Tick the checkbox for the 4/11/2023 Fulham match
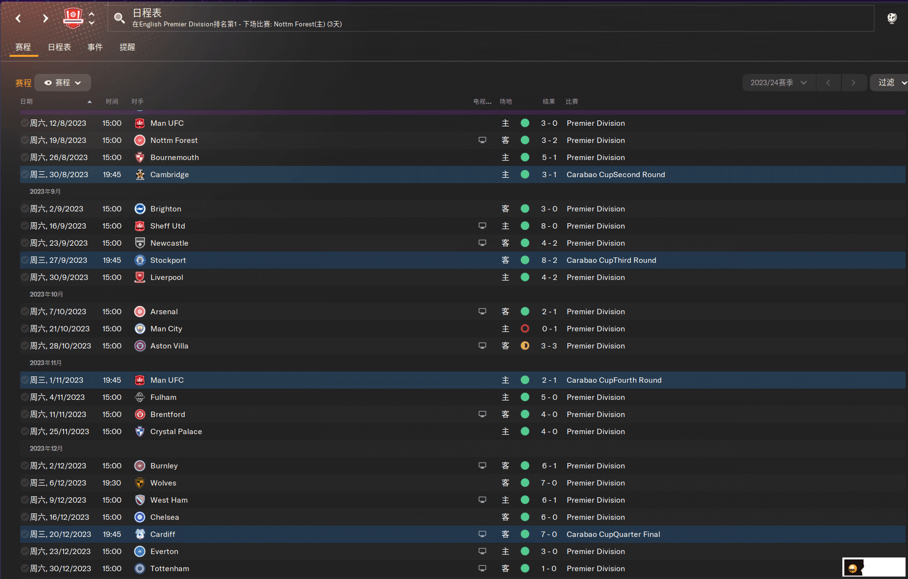 pyautogui.click(x=24, y=397)
